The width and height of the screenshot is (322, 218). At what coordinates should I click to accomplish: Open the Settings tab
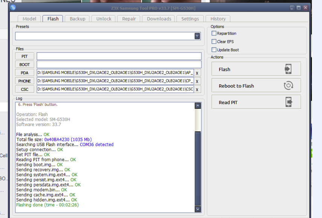[190, 19]
